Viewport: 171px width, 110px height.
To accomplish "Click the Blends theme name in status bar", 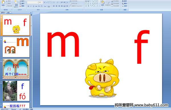I will pyautogui.click(x=14, y=109).
